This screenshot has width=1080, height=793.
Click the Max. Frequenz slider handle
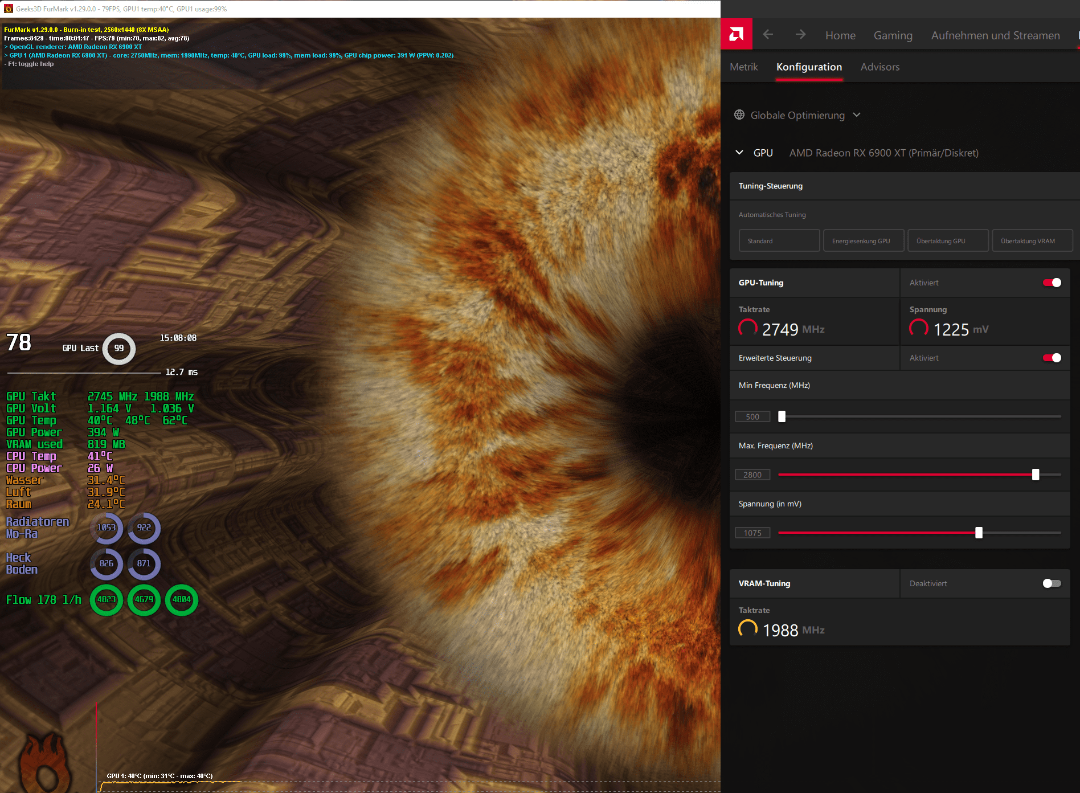(x=1036, y=475)
